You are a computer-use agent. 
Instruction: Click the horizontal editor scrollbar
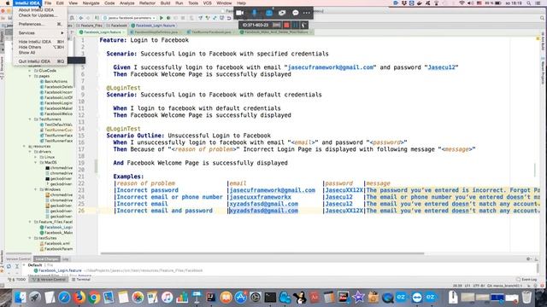tap(262, 253)
